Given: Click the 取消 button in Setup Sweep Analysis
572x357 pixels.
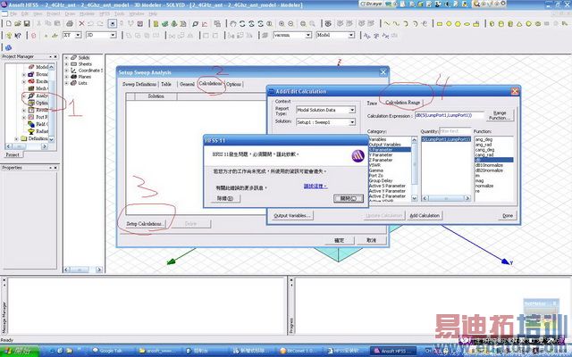Looking at the screenshot, I should [x=372, y=240].
